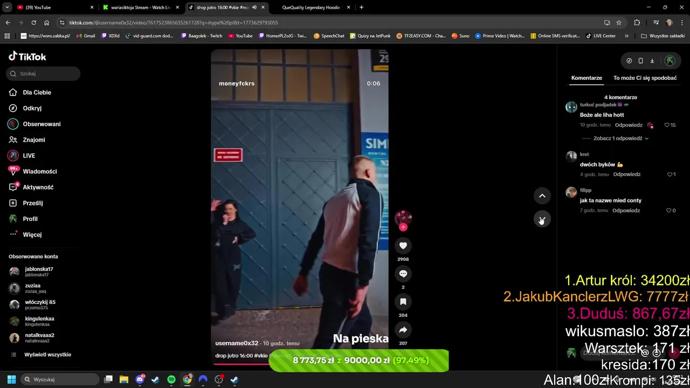Image resolution: width=690 pixels, height=388 pixels.
Task: Click the Chrome address bar URL
Action: (173, 23)
